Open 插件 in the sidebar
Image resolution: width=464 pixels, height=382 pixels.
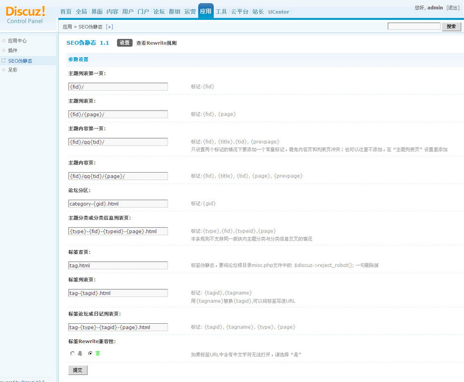(12, 50)
